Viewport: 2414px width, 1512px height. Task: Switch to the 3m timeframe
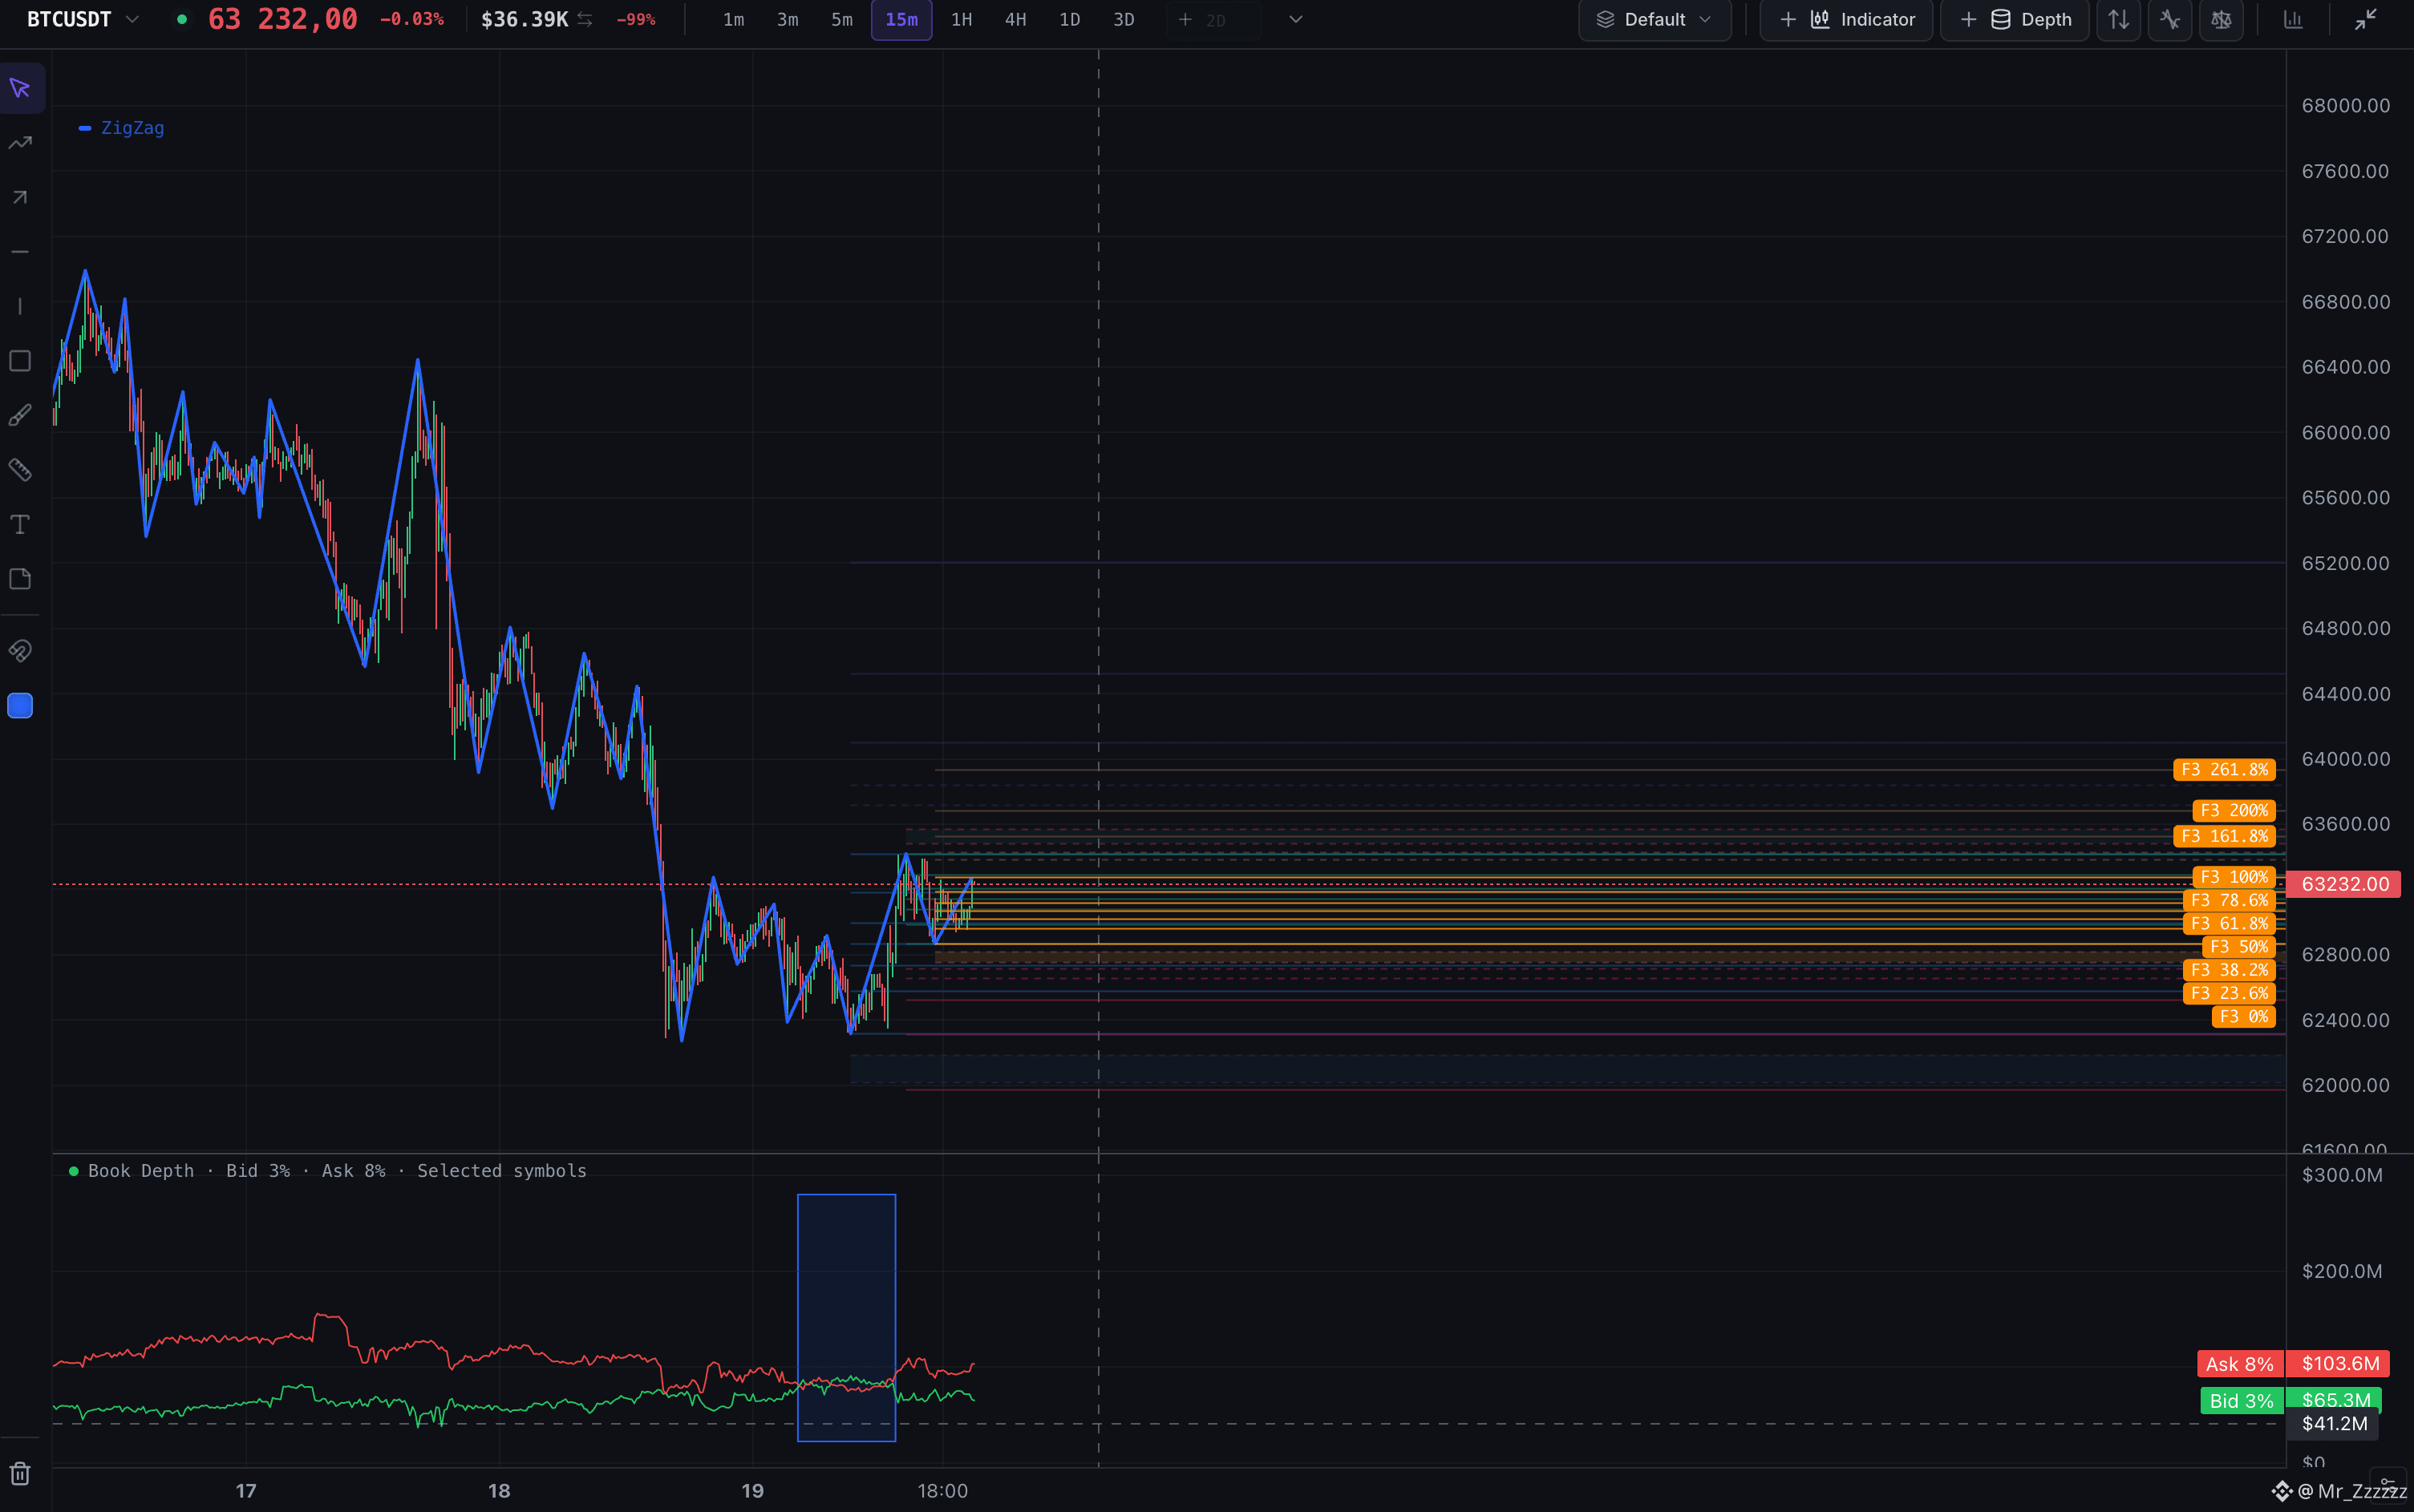(x=788, y=19)
